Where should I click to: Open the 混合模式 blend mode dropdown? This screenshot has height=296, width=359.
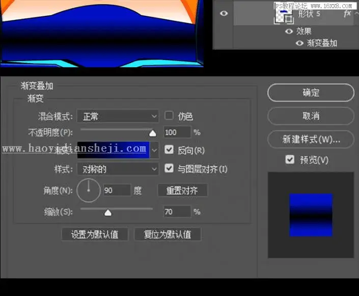click(x=118, y=116)
